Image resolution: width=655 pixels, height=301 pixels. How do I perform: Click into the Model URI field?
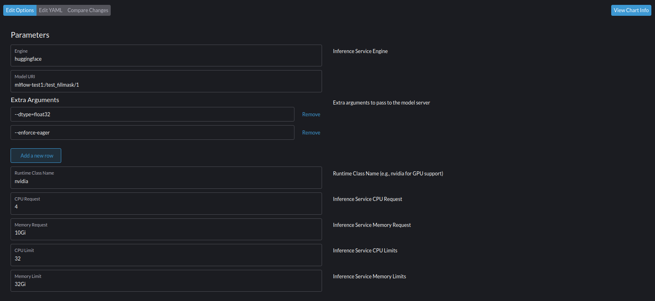[x=166, y=85]
